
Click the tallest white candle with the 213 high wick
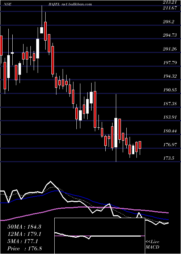(42, 30)
